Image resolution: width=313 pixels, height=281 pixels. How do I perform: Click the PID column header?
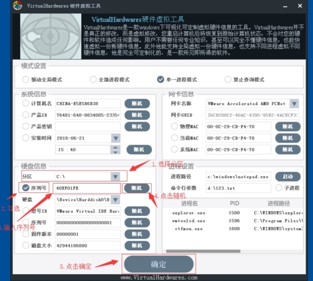pos(234,203)
